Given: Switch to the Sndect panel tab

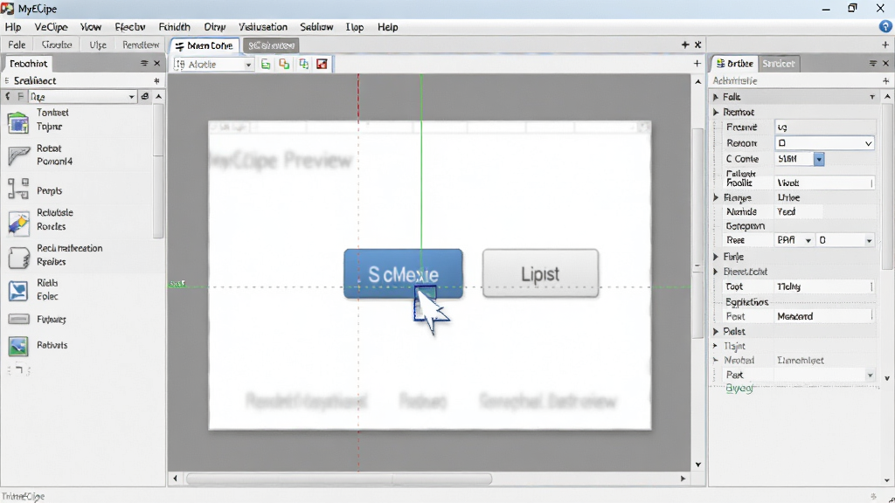Looking at the screenshot, I should point(779,63).
